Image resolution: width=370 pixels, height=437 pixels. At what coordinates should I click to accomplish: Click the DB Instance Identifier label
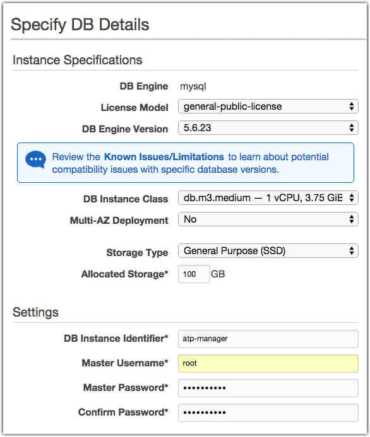coord(116,339)
